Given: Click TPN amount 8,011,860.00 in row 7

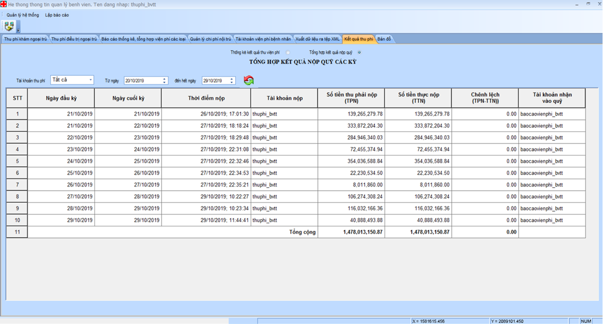Looking at the screenshot, I should [368, 185].
